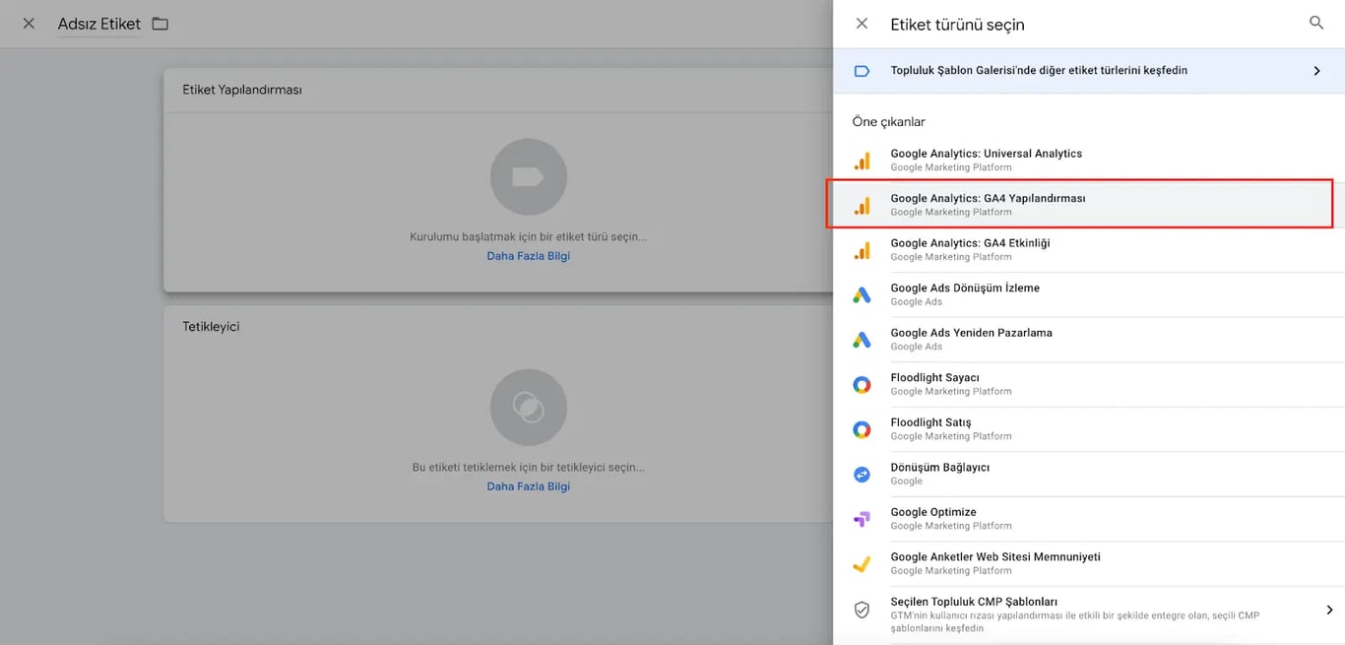Select the Google Analytics: Universal Analytics tag icon
The height and width of the screenshot is (645, 1345).
click(863, 160)
